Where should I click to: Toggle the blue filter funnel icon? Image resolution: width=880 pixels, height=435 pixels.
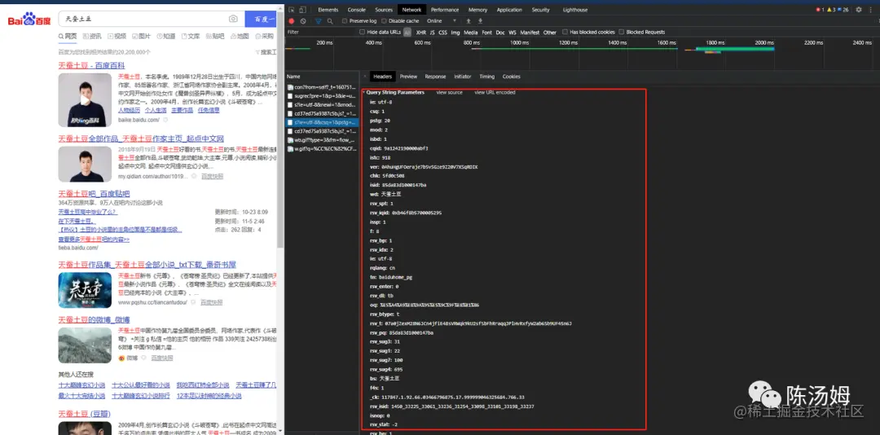[319, 20]
